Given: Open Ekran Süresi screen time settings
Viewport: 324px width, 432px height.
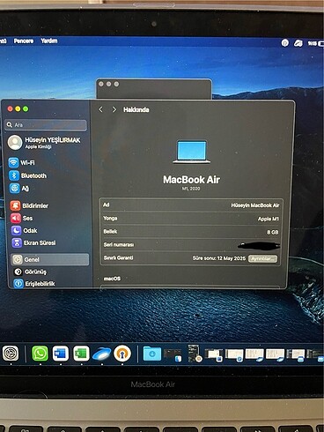Looking at the screenshot, I should [33, 242].
